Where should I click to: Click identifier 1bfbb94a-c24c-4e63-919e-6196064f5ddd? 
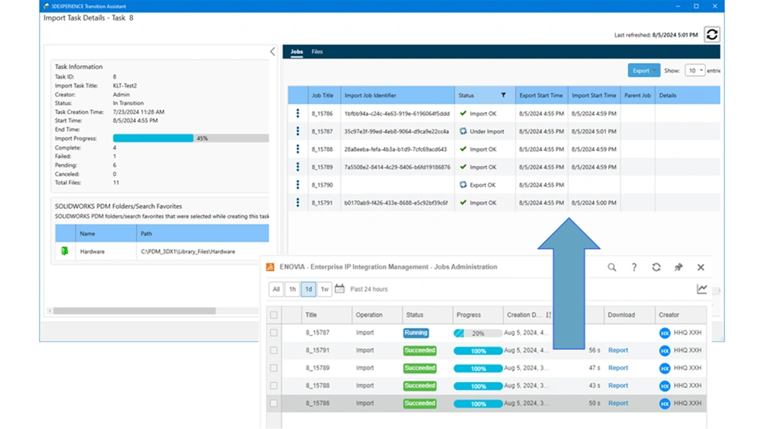coord(396,114)
